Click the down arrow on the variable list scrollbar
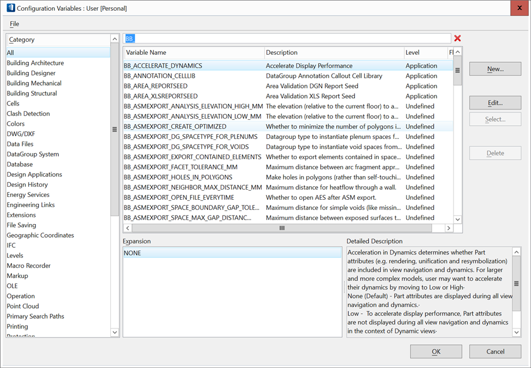The image size is (531, 368). [457, 219]
